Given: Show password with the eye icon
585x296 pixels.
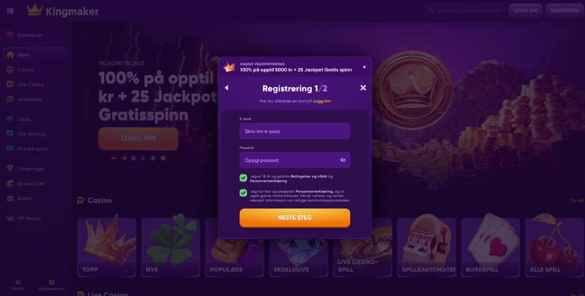Looking at the screenshot, I should 343,160.
